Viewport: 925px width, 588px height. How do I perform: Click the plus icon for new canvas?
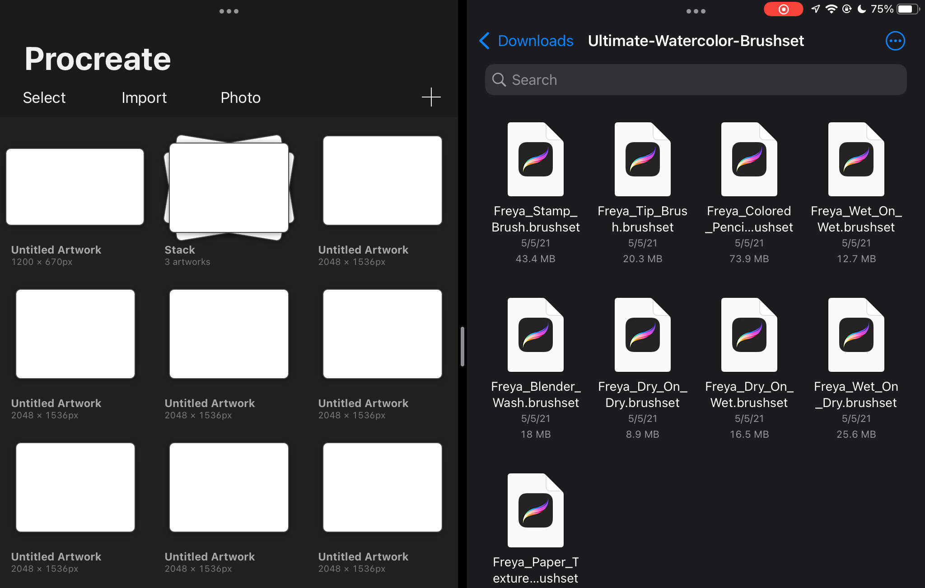pos(431,97)
